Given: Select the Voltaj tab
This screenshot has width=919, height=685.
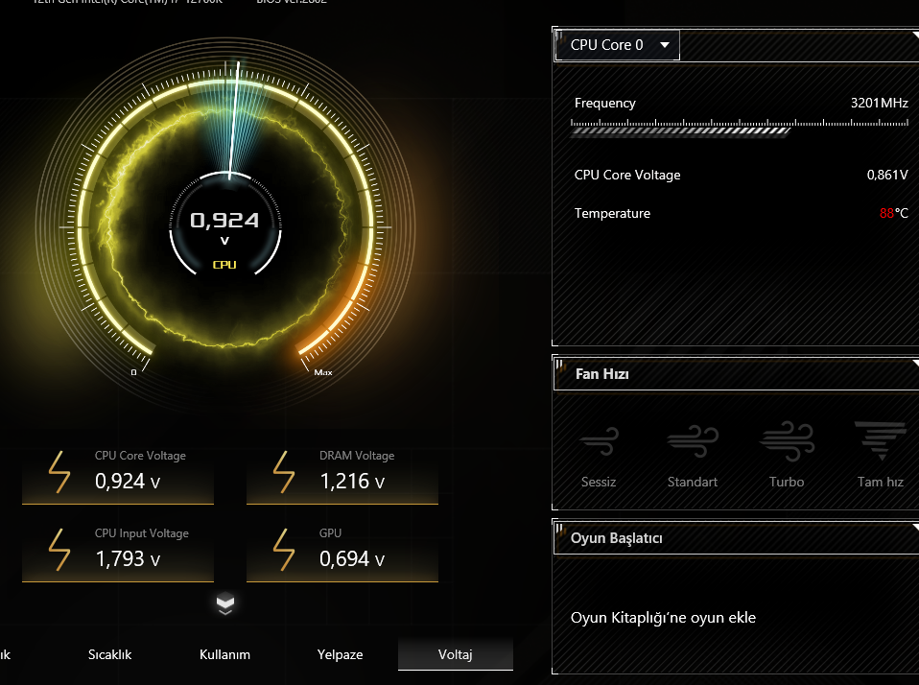Looking at the screenshot, I should click(x=456, y=654).
